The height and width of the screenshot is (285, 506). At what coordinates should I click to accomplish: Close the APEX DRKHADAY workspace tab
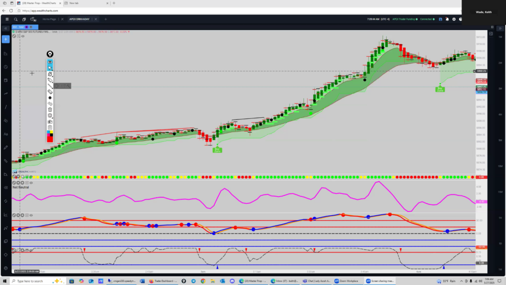pyautogui.click(x=95, y=19)
